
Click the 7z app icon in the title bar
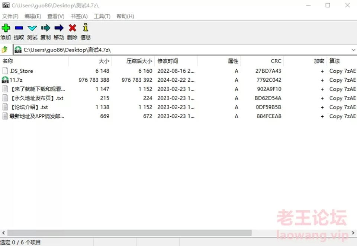click(6, 5)
